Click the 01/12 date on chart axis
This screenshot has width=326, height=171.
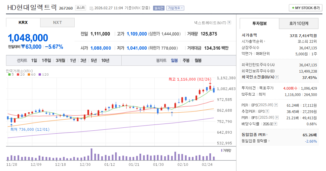click(109, 164)
